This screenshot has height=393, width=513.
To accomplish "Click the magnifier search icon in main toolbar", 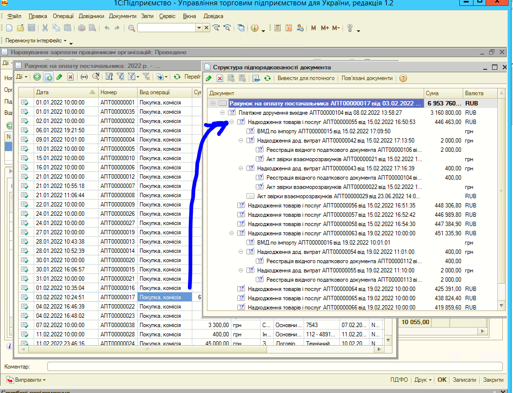I will point(131,28).
